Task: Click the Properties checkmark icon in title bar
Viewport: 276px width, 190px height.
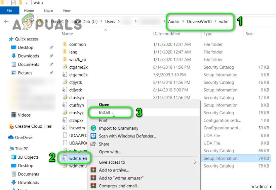Action: pos(13,3)
